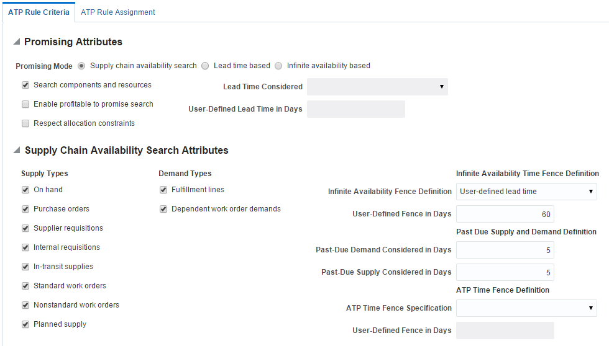Open the ATP Rule Criteria tab

[x=39, y=12]
